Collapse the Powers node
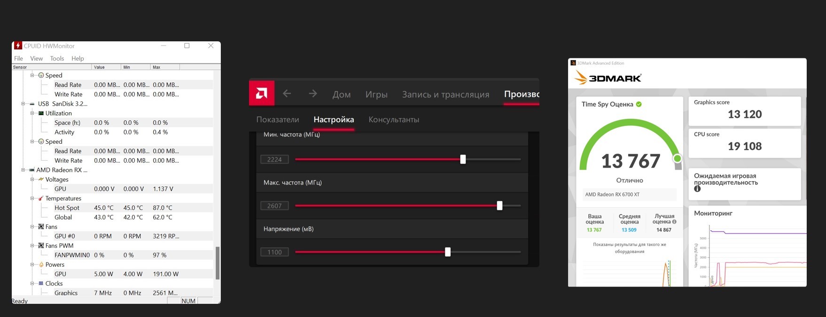Viewport: 826px width, 317px height. pos(32,264)
